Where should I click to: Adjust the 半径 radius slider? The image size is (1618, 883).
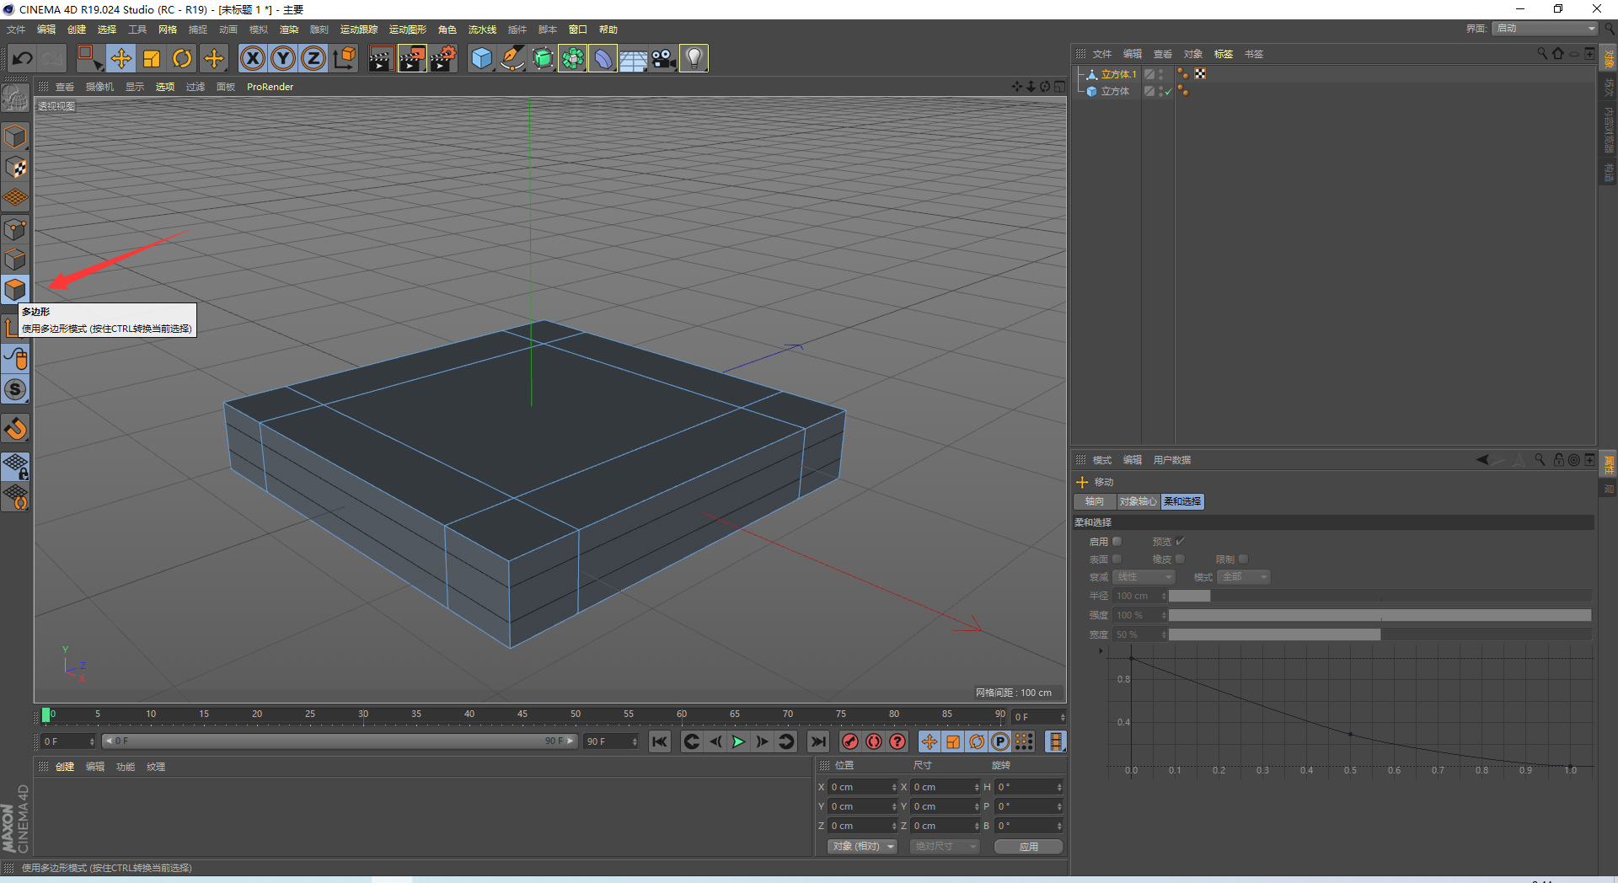[1380, 597]
